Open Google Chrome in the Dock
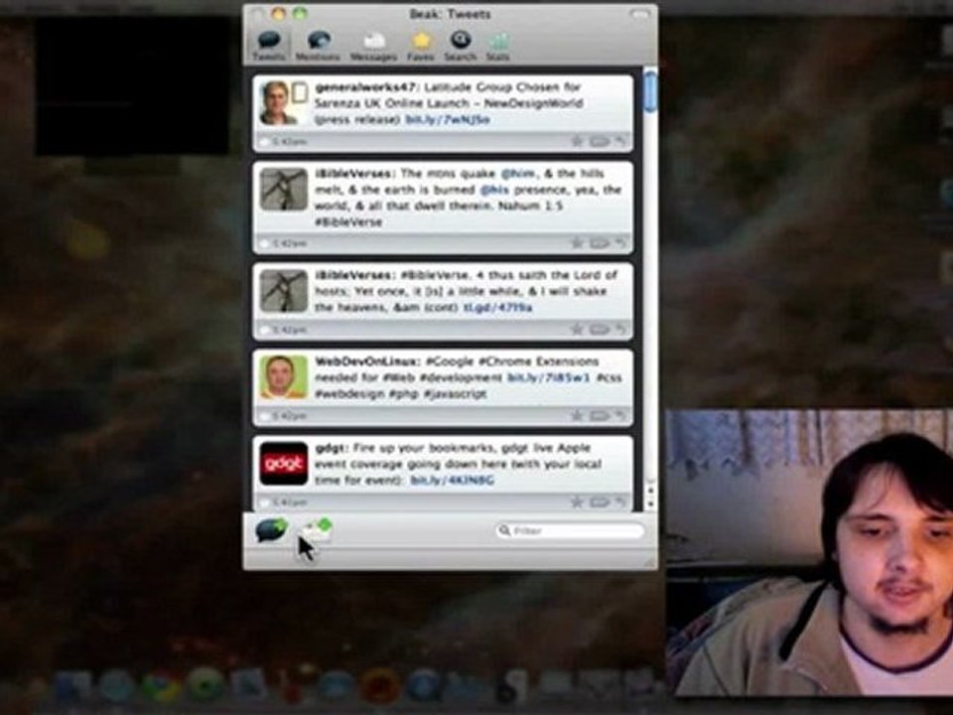 [161, 686]
